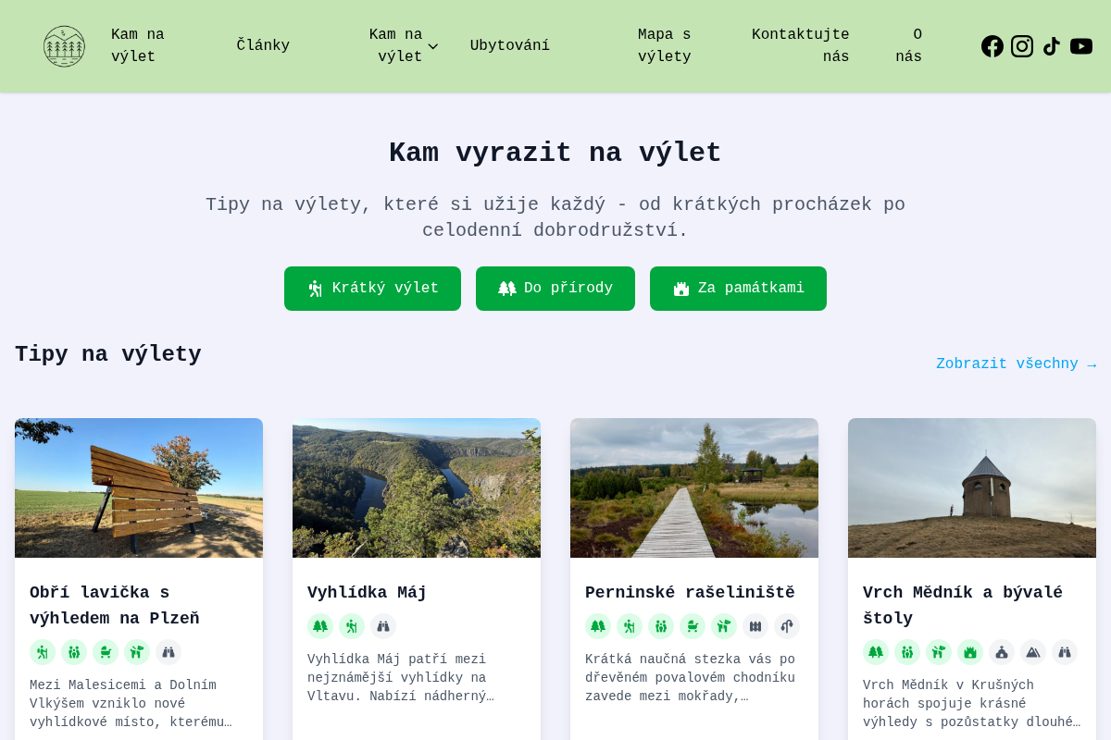Click the Vltava river viewpoint photo
This screenshot has width=1111, height=740.
[417, 487]
